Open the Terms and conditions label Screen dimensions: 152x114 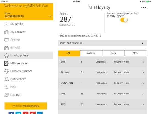pyautogui.click(x=72, y=43)
